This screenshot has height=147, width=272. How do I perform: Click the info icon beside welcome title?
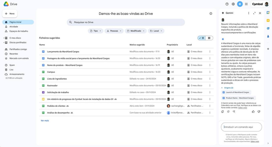[x=211, y=14]
